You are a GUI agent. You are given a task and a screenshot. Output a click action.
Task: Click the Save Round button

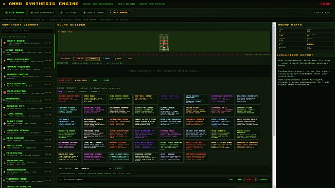[81, 80]
